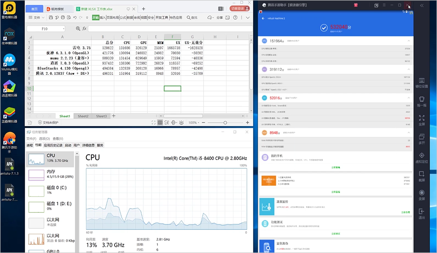
Task: Click the back arrow in AnTuTu header
Action: 263,18
